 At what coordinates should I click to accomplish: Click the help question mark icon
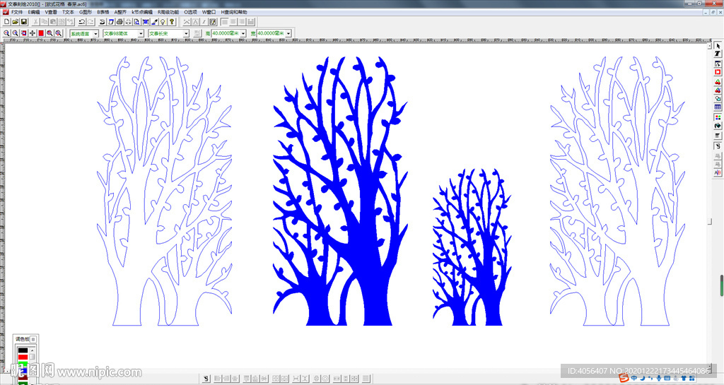[x=172, y=22]
